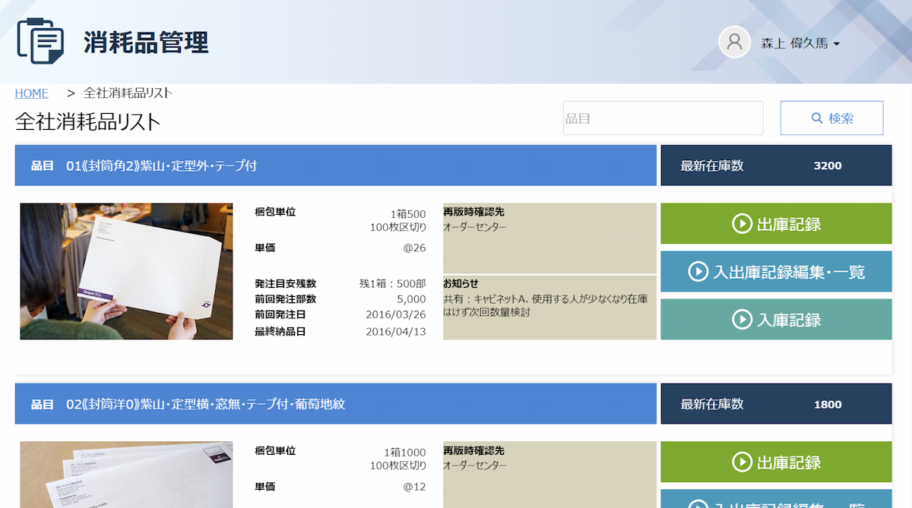Click the 出庫記録 button for item 02

point(776,462)
